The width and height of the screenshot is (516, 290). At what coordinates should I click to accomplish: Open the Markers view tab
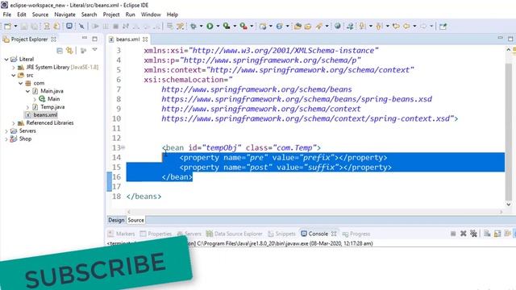(122, 234)
